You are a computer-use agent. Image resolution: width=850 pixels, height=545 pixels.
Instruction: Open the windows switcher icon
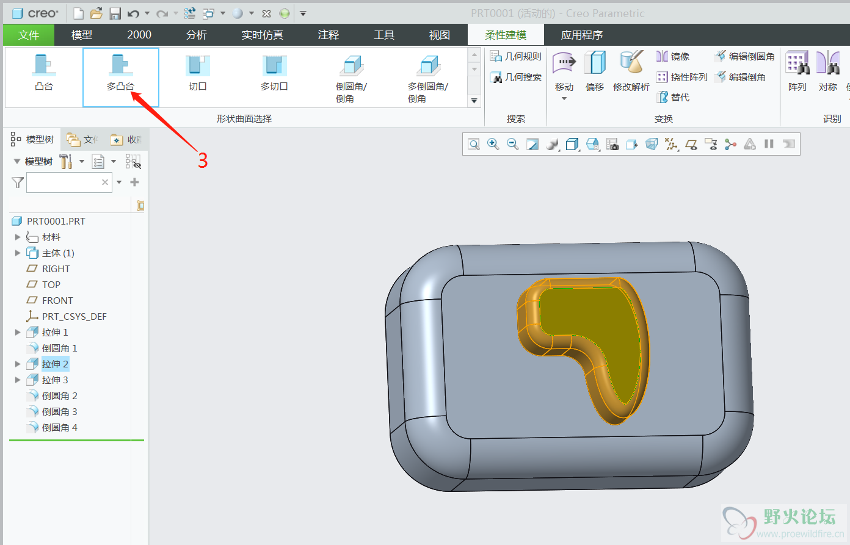tap(209, 13)
